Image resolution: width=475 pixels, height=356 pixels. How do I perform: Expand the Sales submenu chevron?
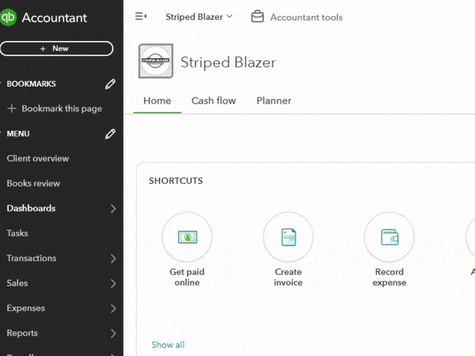click(113, 284)
